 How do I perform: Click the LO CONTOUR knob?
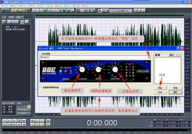[82, 69]
